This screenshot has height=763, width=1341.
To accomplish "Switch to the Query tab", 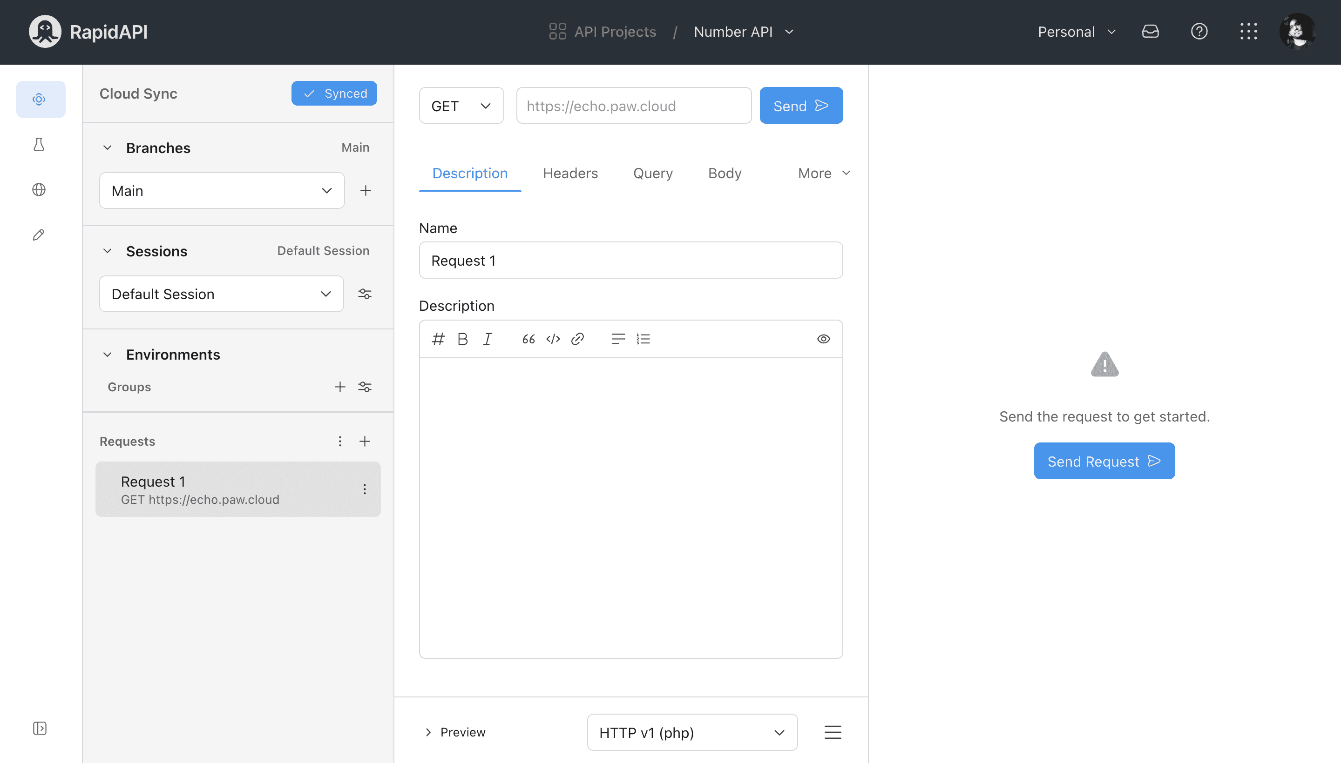I will pyautogui.click(x=652, y=173).
